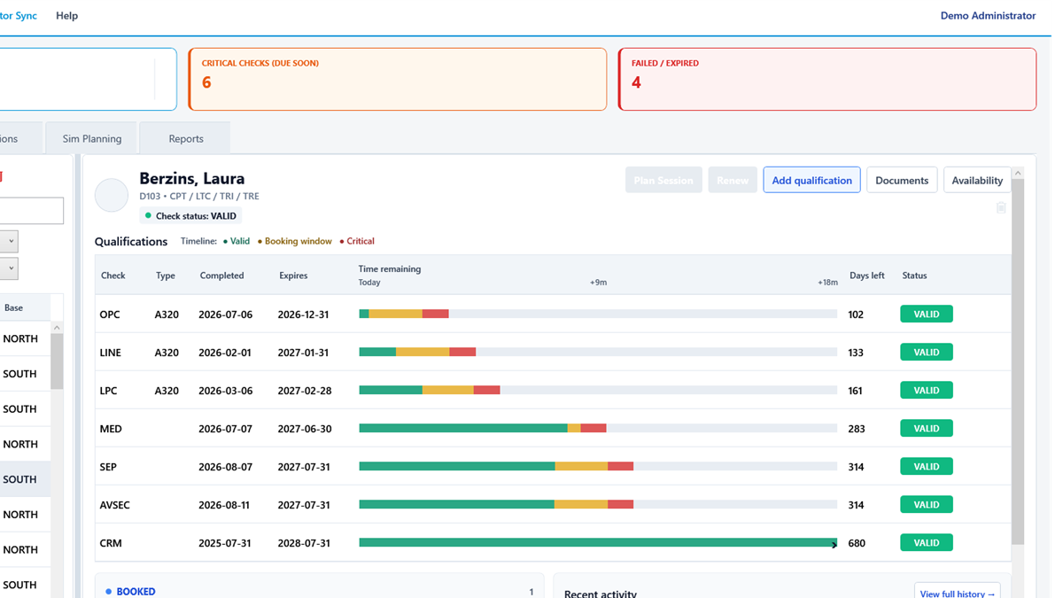Click the Base column header
The image size is (1063, 598).
coord(13,307)
